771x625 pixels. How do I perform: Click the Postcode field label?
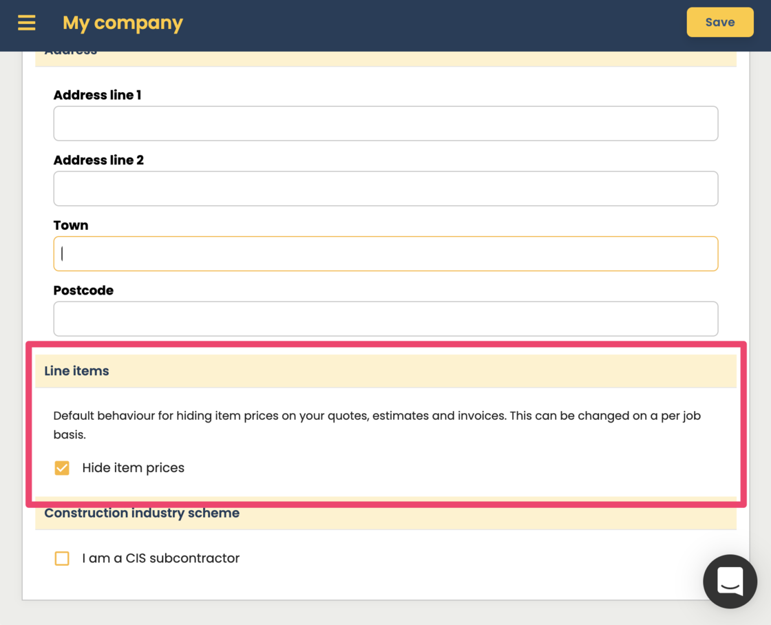[x=83, y=290]
